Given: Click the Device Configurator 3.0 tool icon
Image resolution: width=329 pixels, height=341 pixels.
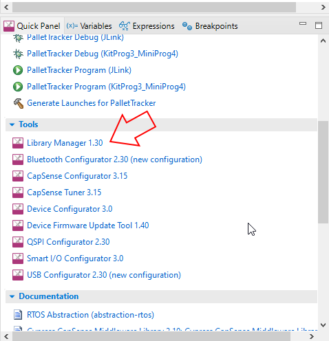Looking at the screenshot, I should pyautogui.click(x=18, y=209).
